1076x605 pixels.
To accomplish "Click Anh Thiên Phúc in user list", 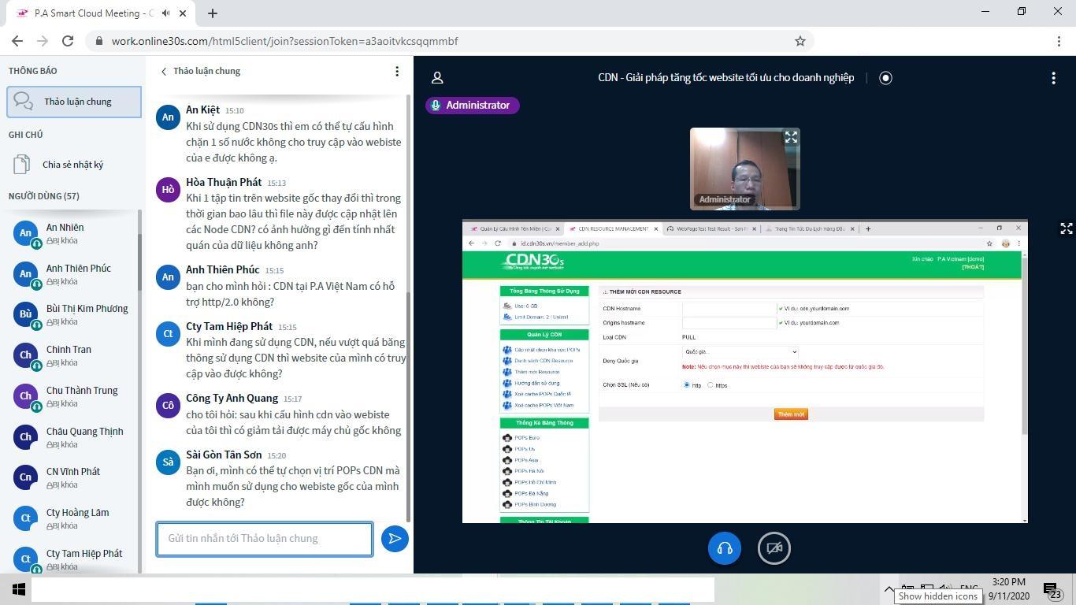I will (x=75, y=274).
